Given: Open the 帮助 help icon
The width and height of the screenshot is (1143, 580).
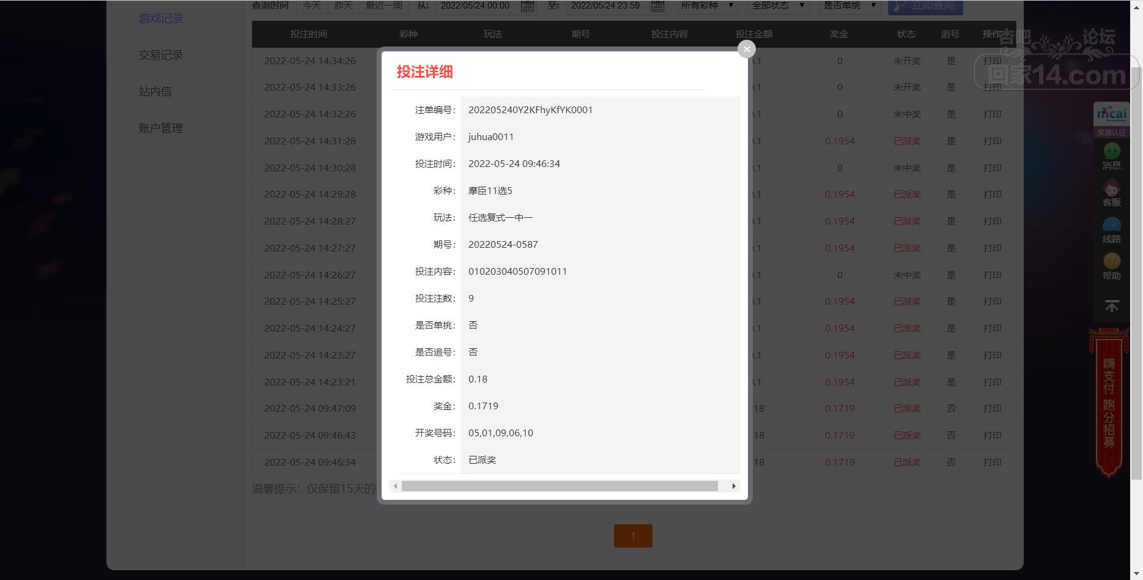Looking at the screenshot, I should 1111,267.
